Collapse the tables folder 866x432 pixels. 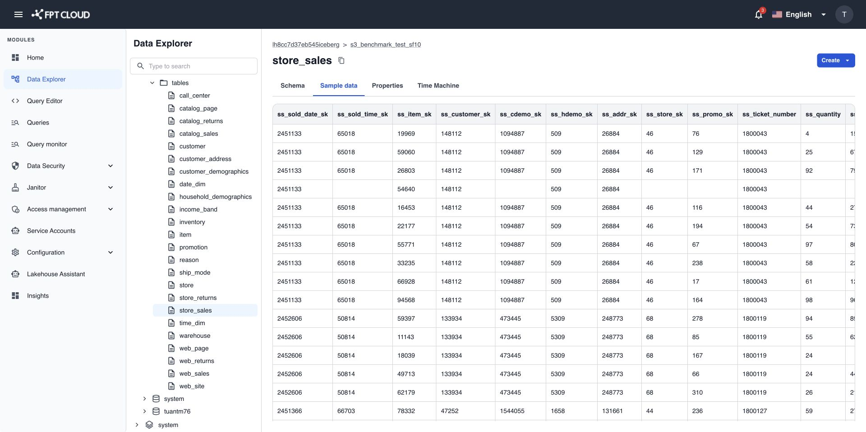click(x=152, y=83)
